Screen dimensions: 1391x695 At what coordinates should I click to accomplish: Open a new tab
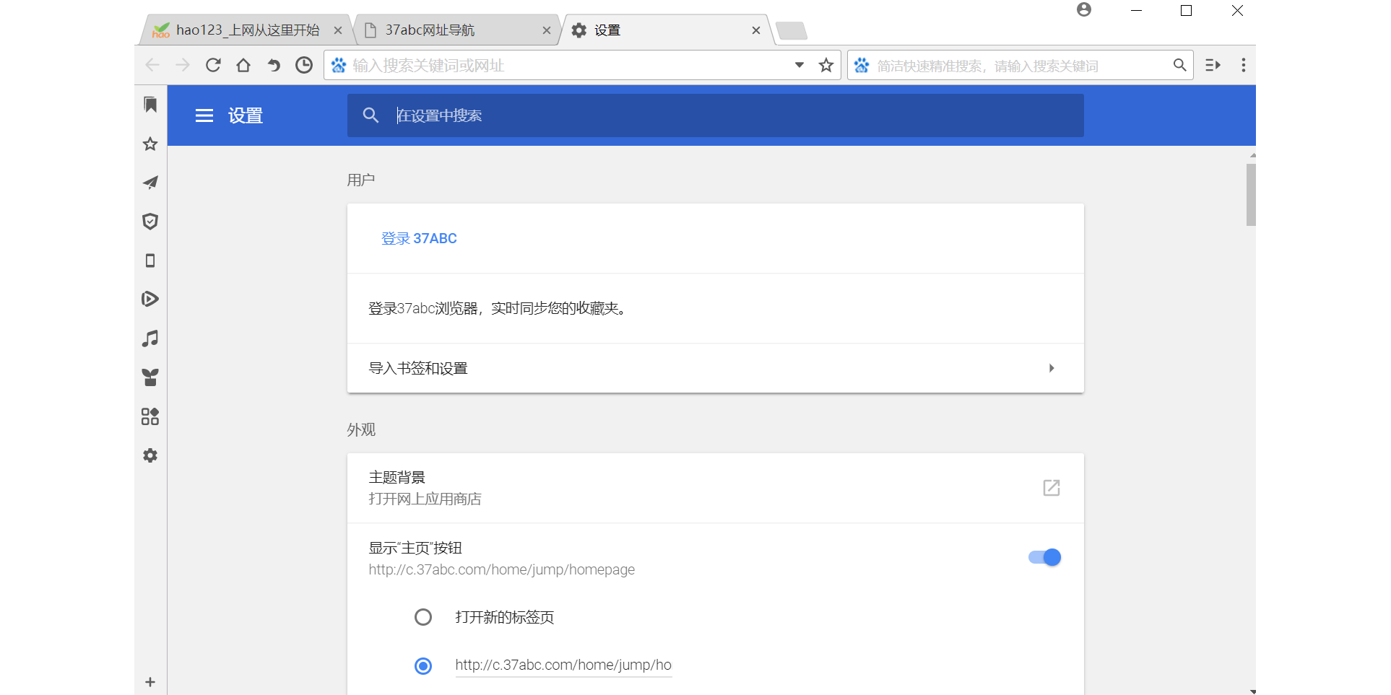[792, 30]
